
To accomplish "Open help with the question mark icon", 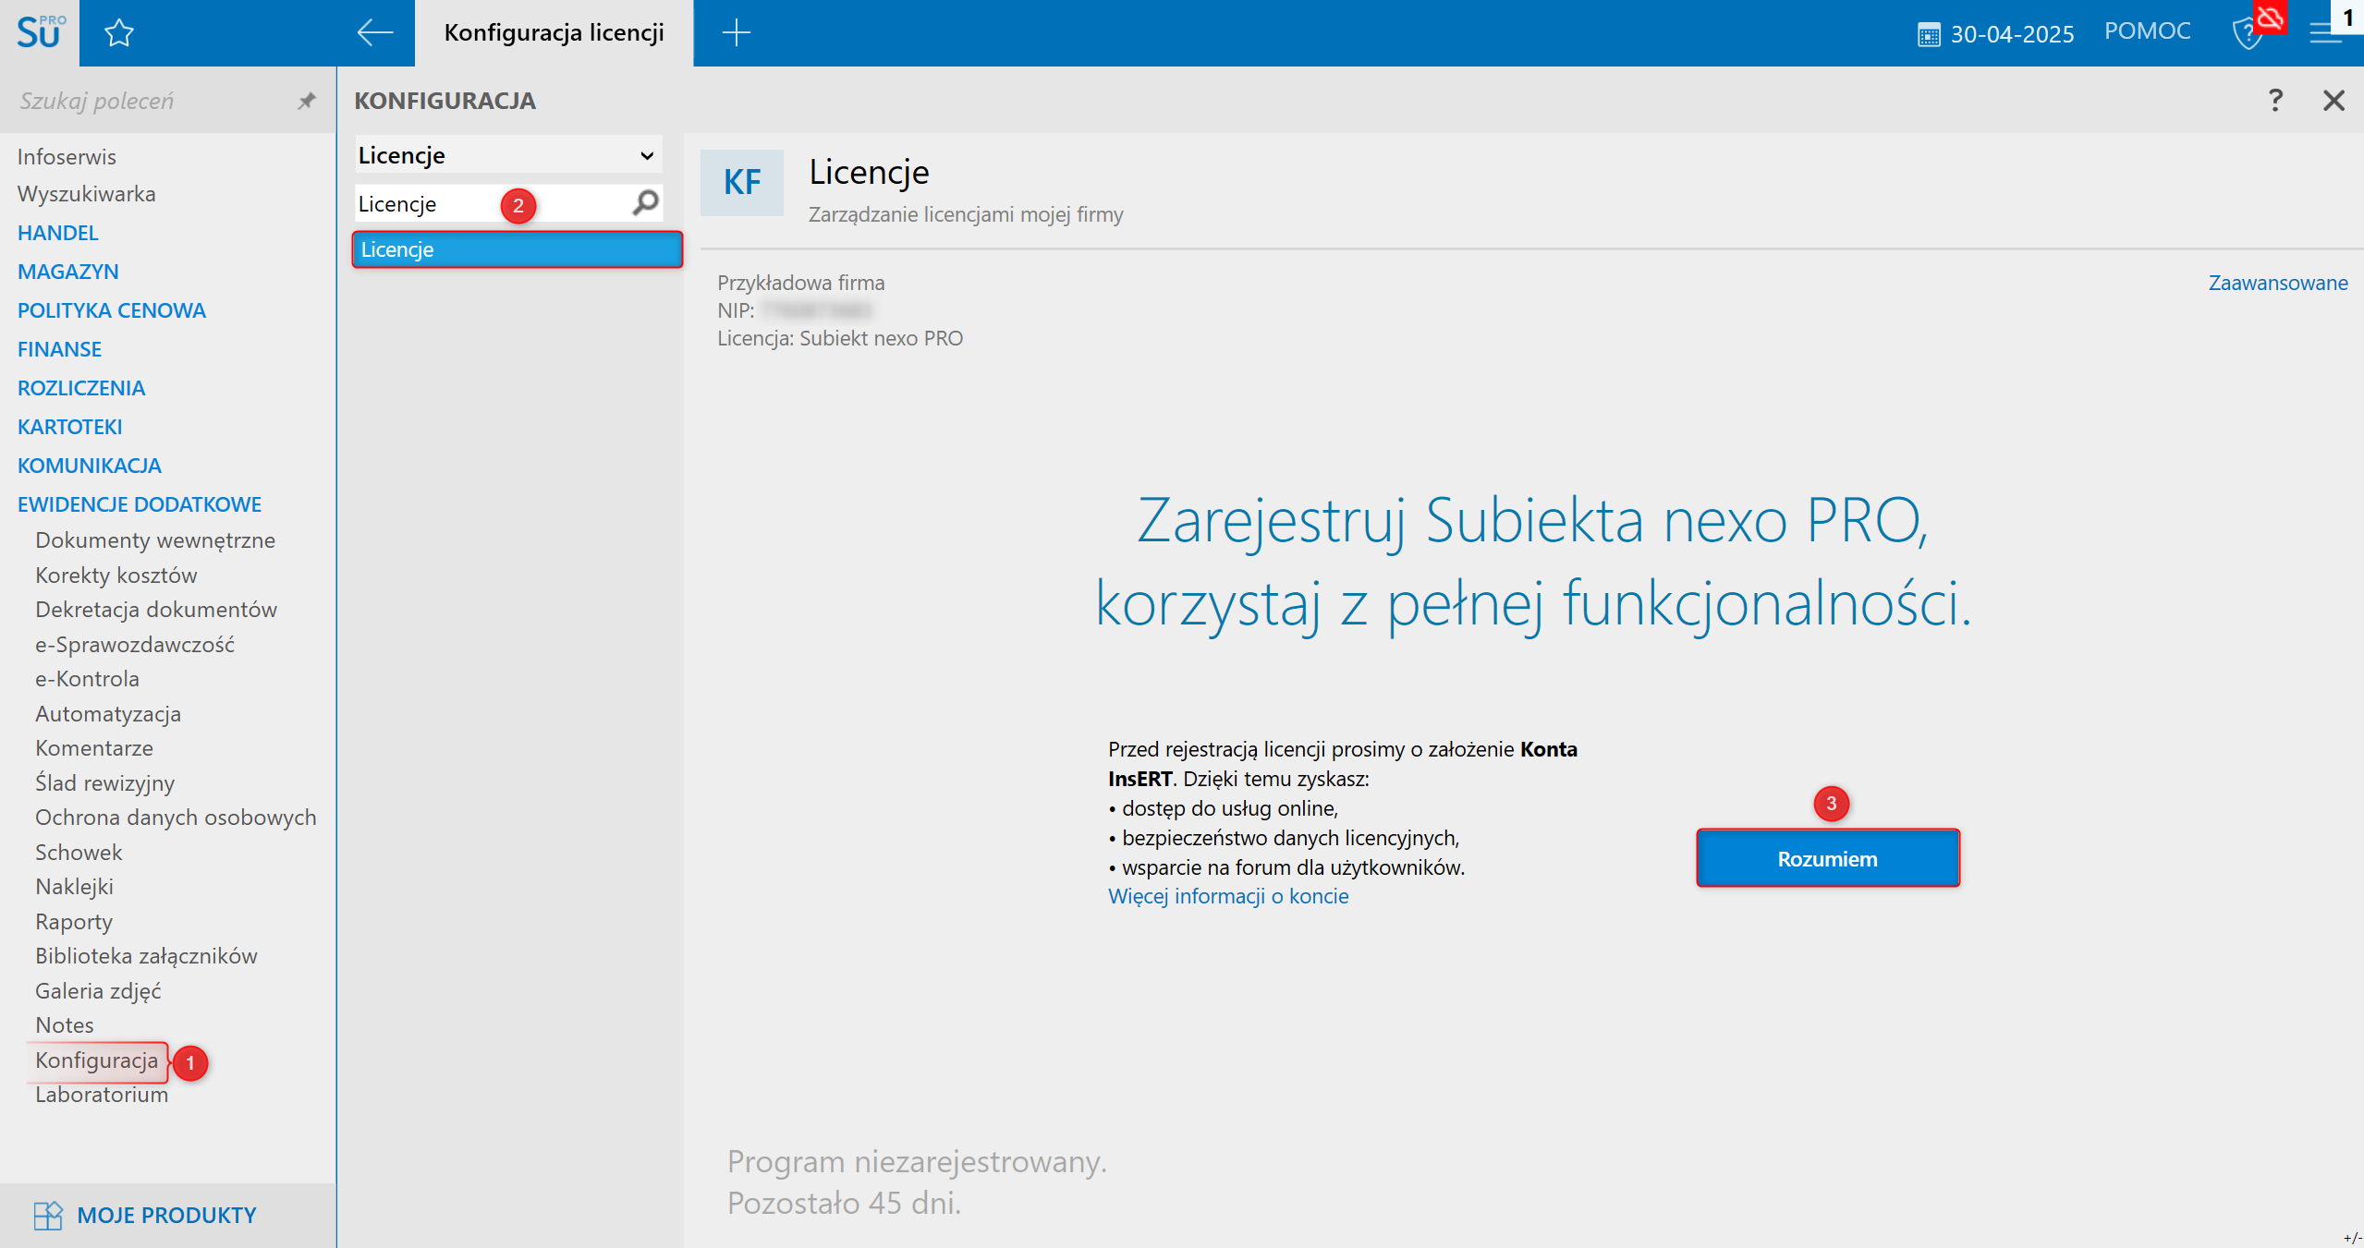I will tap(2274, 100).
